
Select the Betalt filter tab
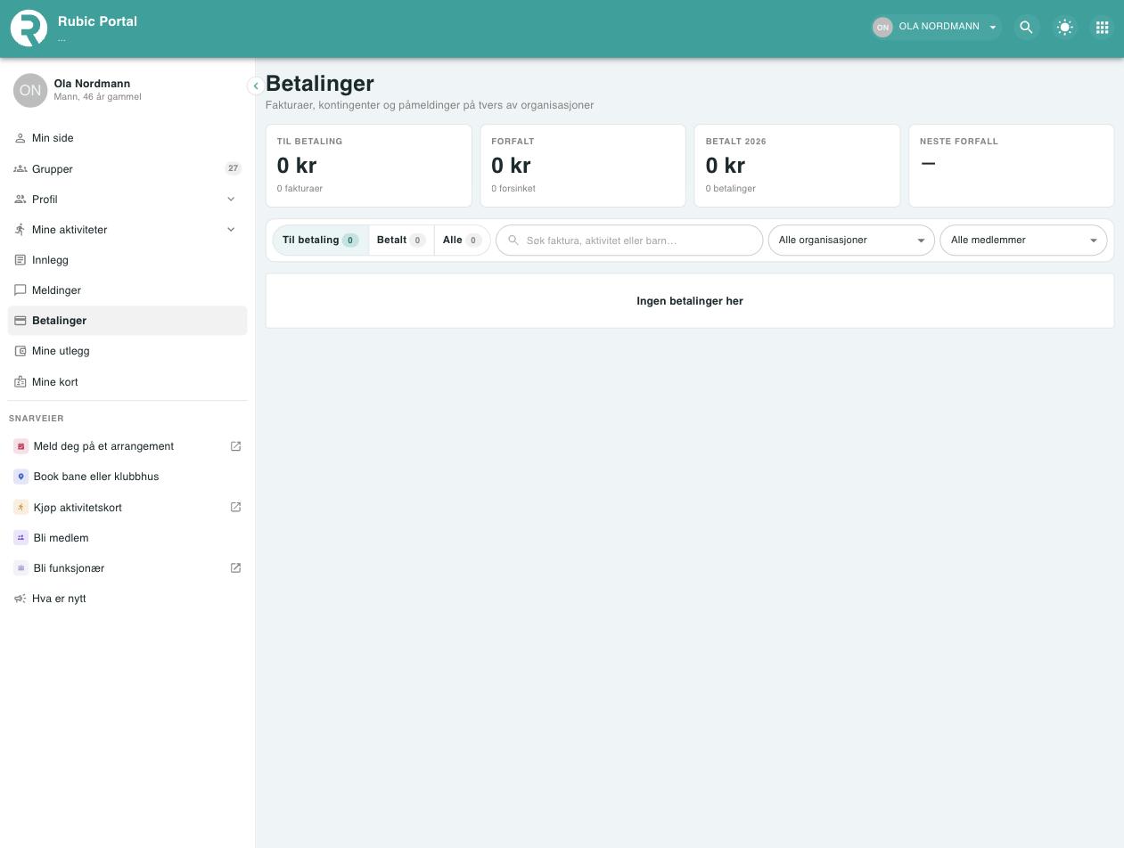coord(401,240)
